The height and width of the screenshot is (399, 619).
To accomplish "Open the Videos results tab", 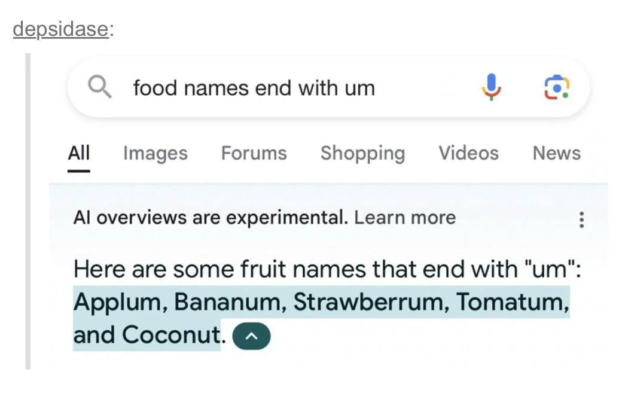I will pyautogui.click(x=468, y=153).
